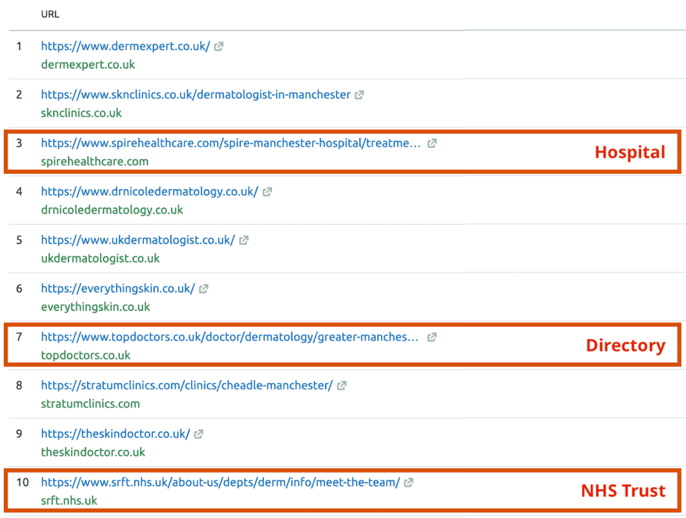Open the https://www.dermexpert.co.uk/ link
This screenshot has height=518, width=686.
pyautogui.click(x=125, y=46)
